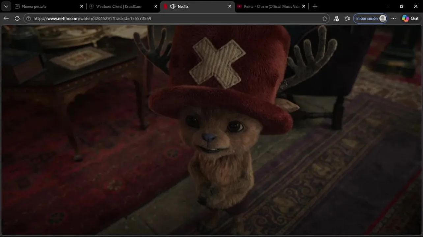Restore down the browser window
The height and width of the screenshot is (237, 423).
(x=402, y=6)
